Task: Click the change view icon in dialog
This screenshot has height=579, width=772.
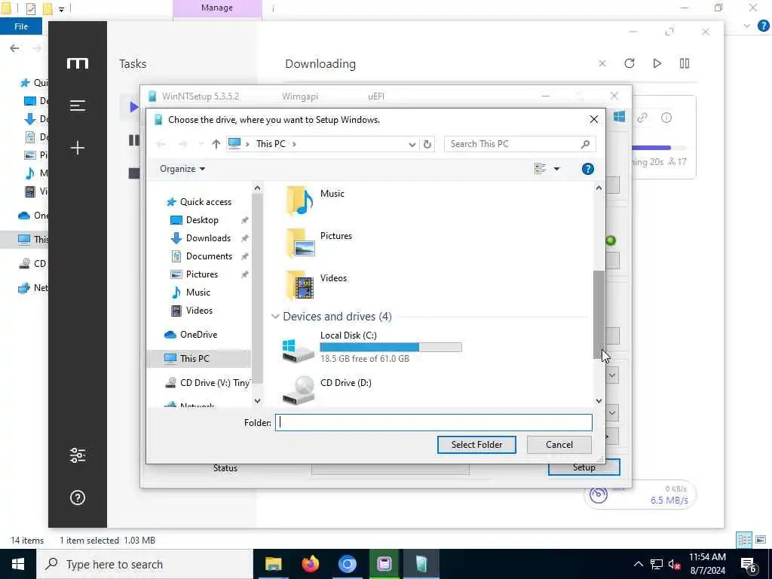Action: click(540, 169)
